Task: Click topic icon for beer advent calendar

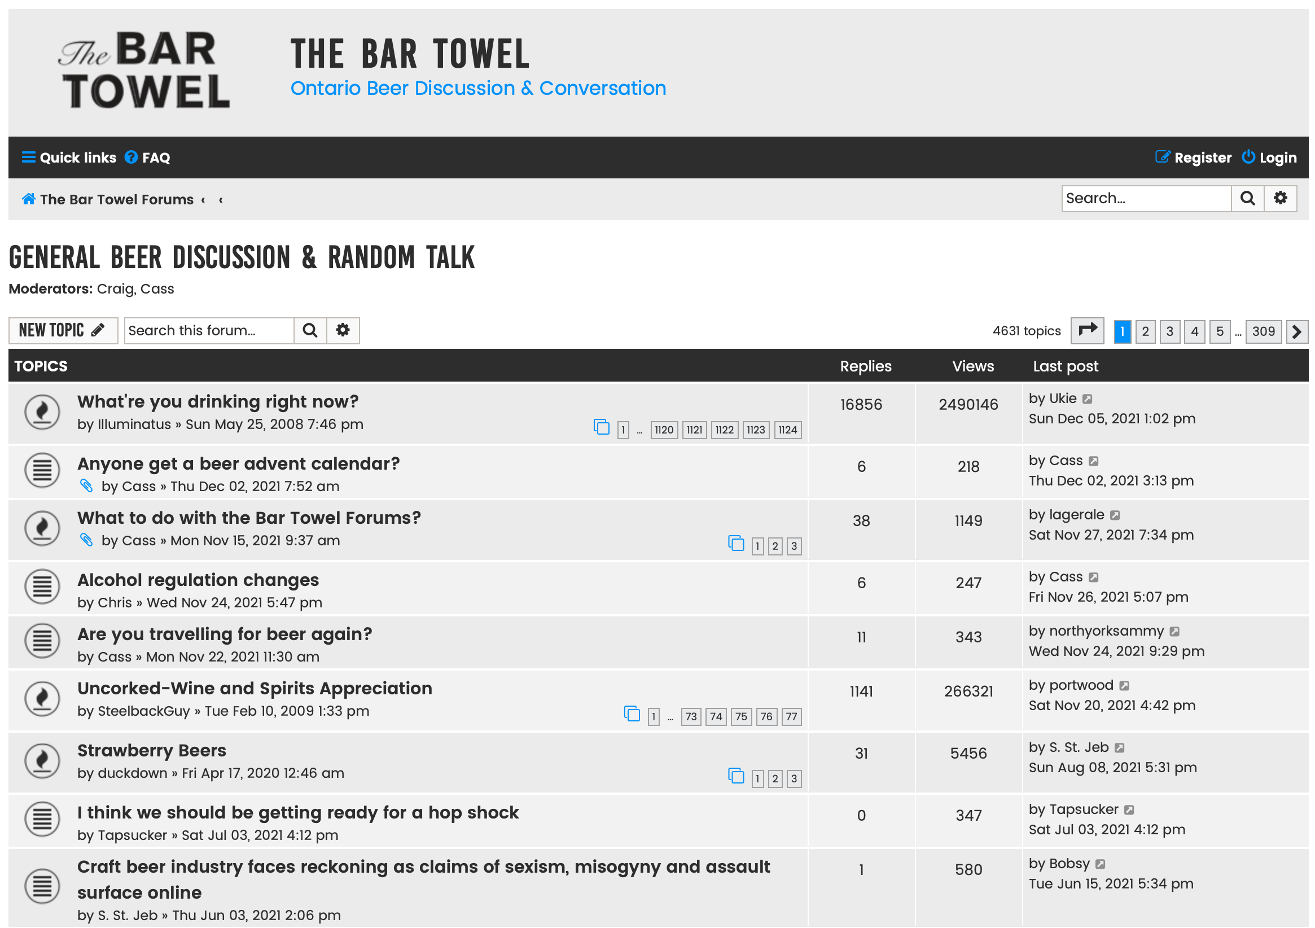Action: point(42,471)
